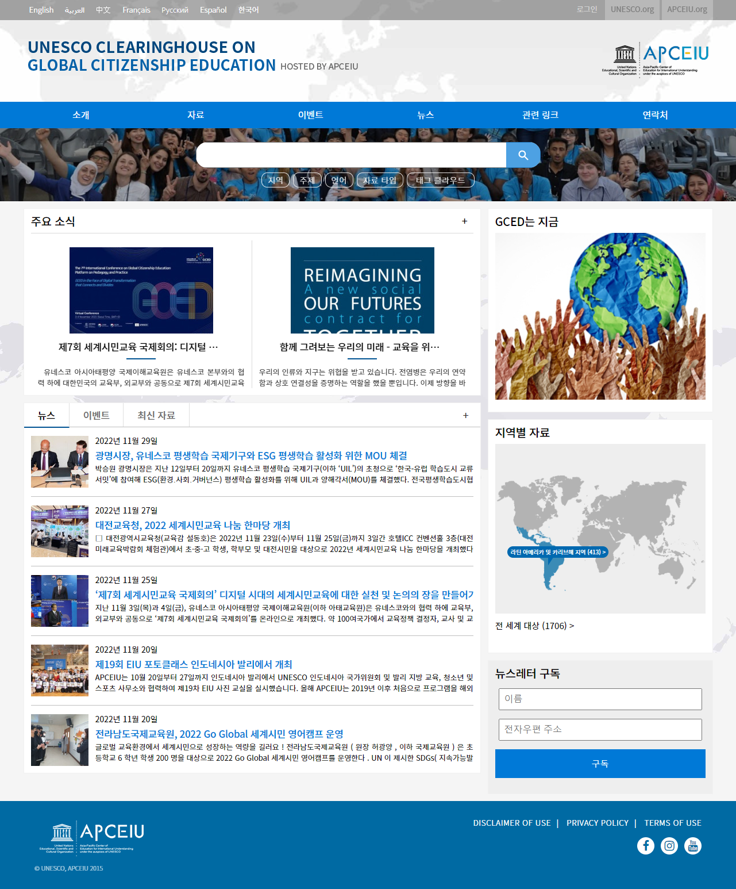This screenshot has width=736, height=889.
Task: Open news 전라남도국제교육원, 2022 Go Global 영어캠프
Action: (x=219, y=734)
